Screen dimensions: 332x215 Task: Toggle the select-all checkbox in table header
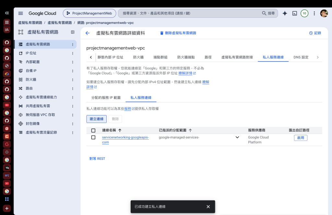pos(93,131)
